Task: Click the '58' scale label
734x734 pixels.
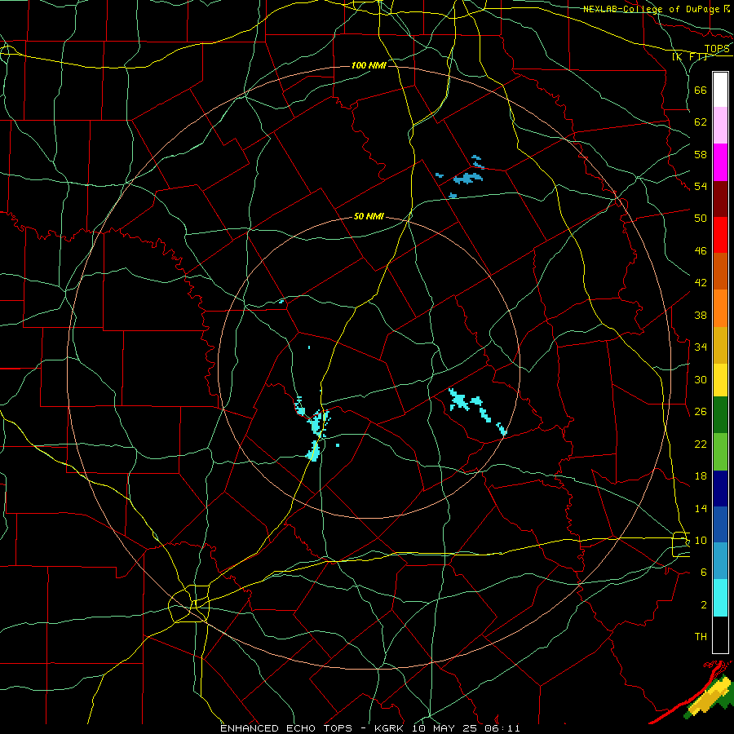Action: click(701, 154)
